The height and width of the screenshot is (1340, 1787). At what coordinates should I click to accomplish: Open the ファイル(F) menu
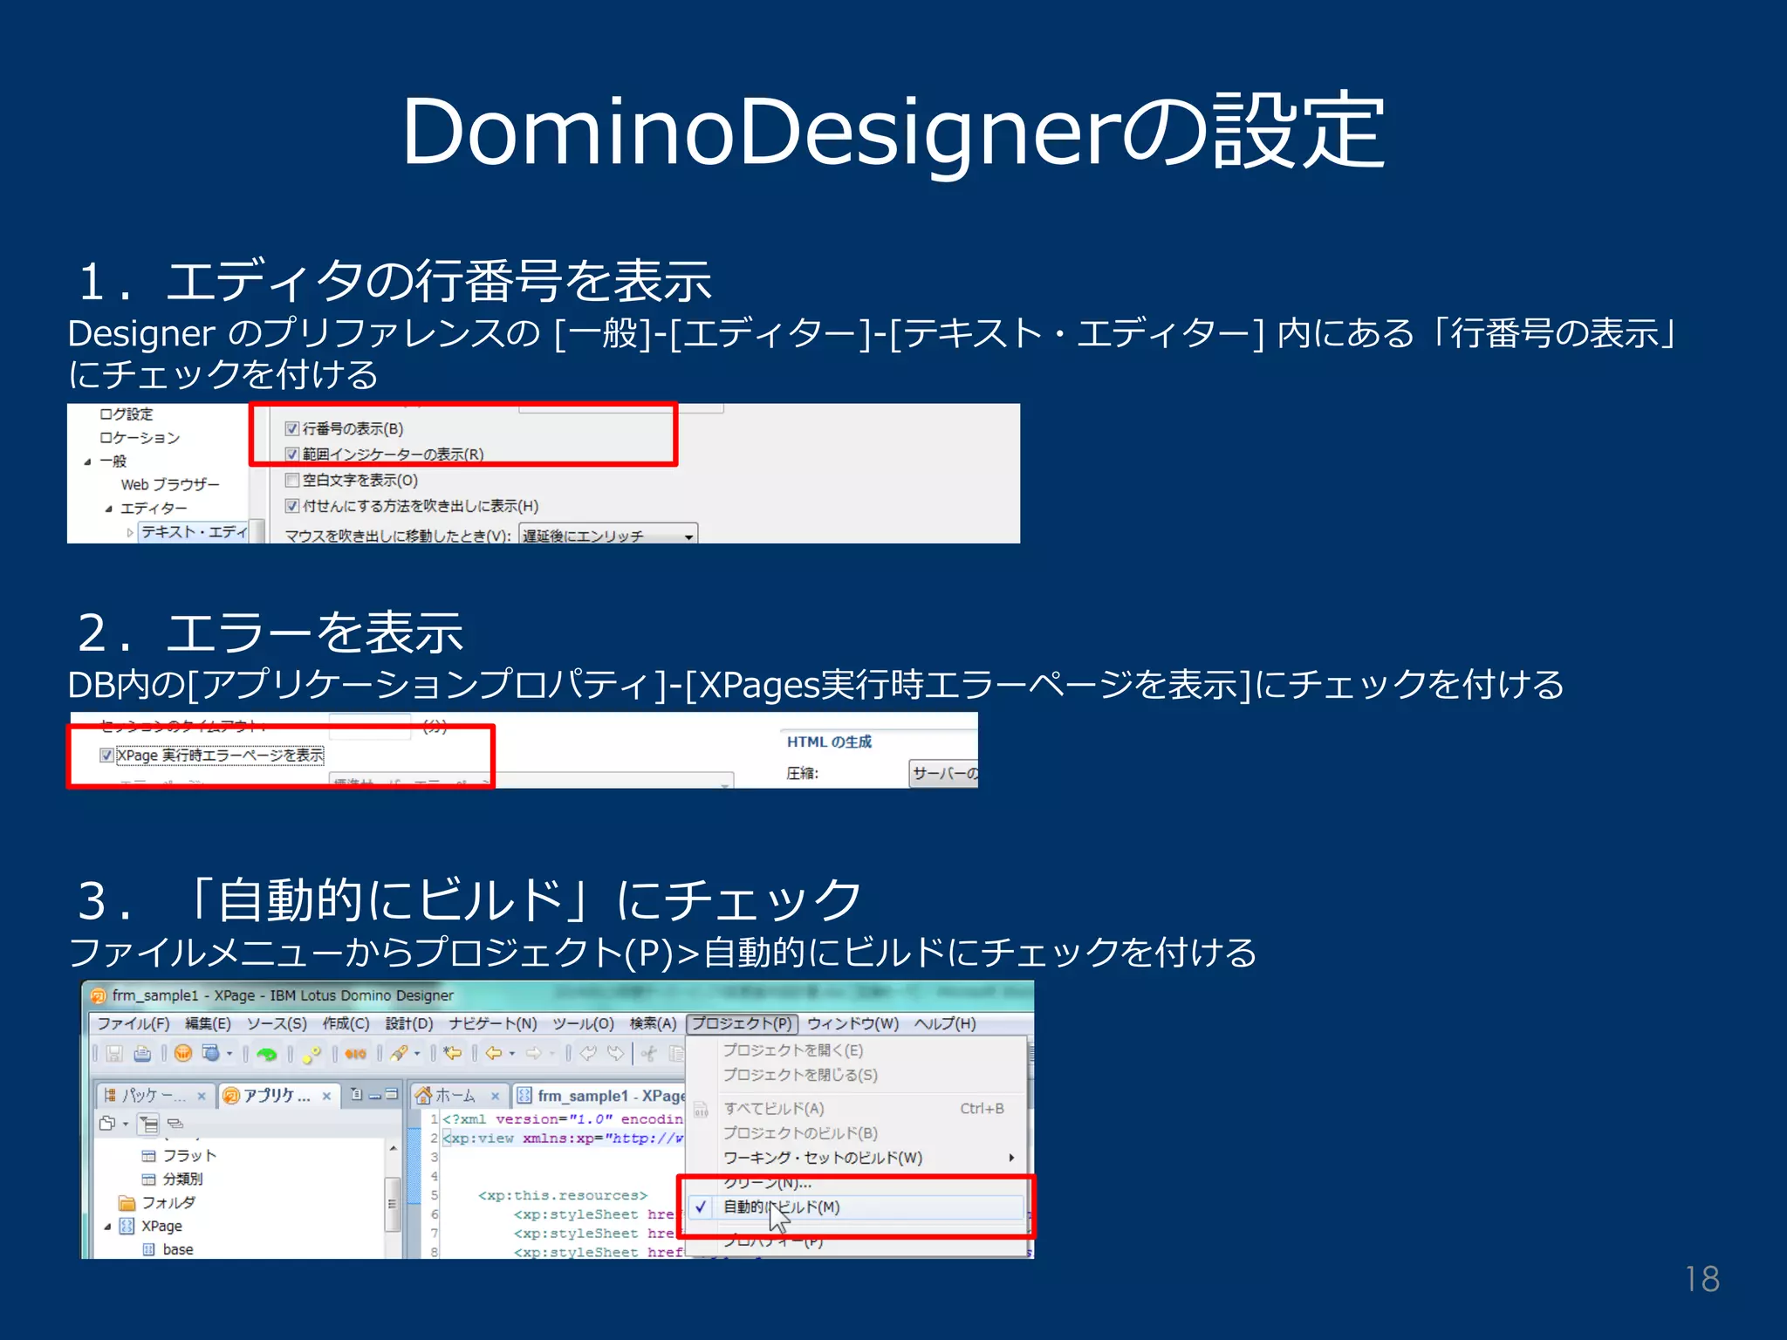point(134,1023)
